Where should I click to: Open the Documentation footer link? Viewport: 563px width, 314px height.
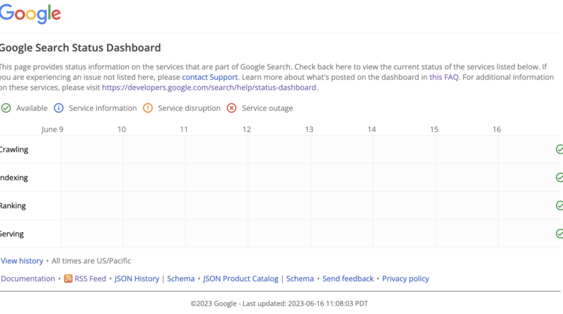[28, 279]
